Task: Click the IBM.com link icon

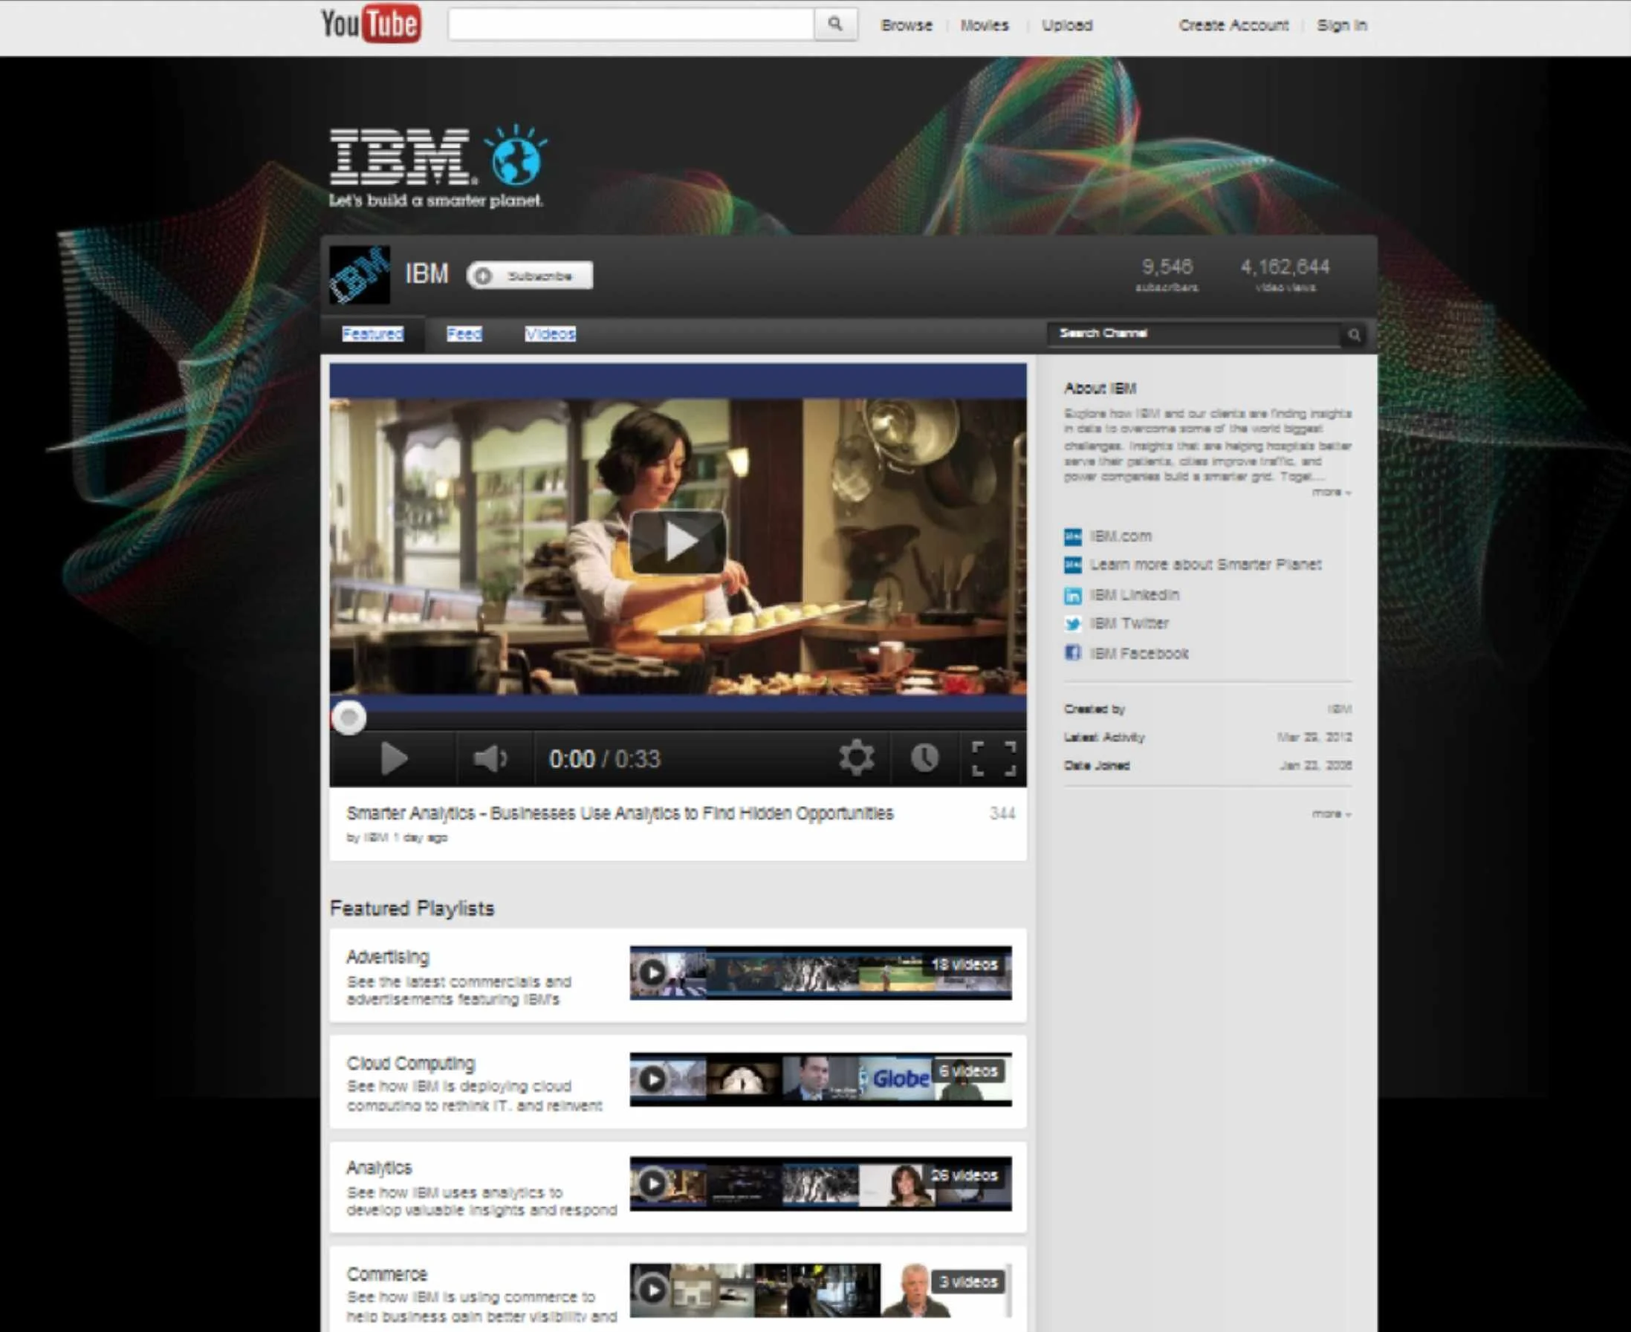Action: 1073,536
